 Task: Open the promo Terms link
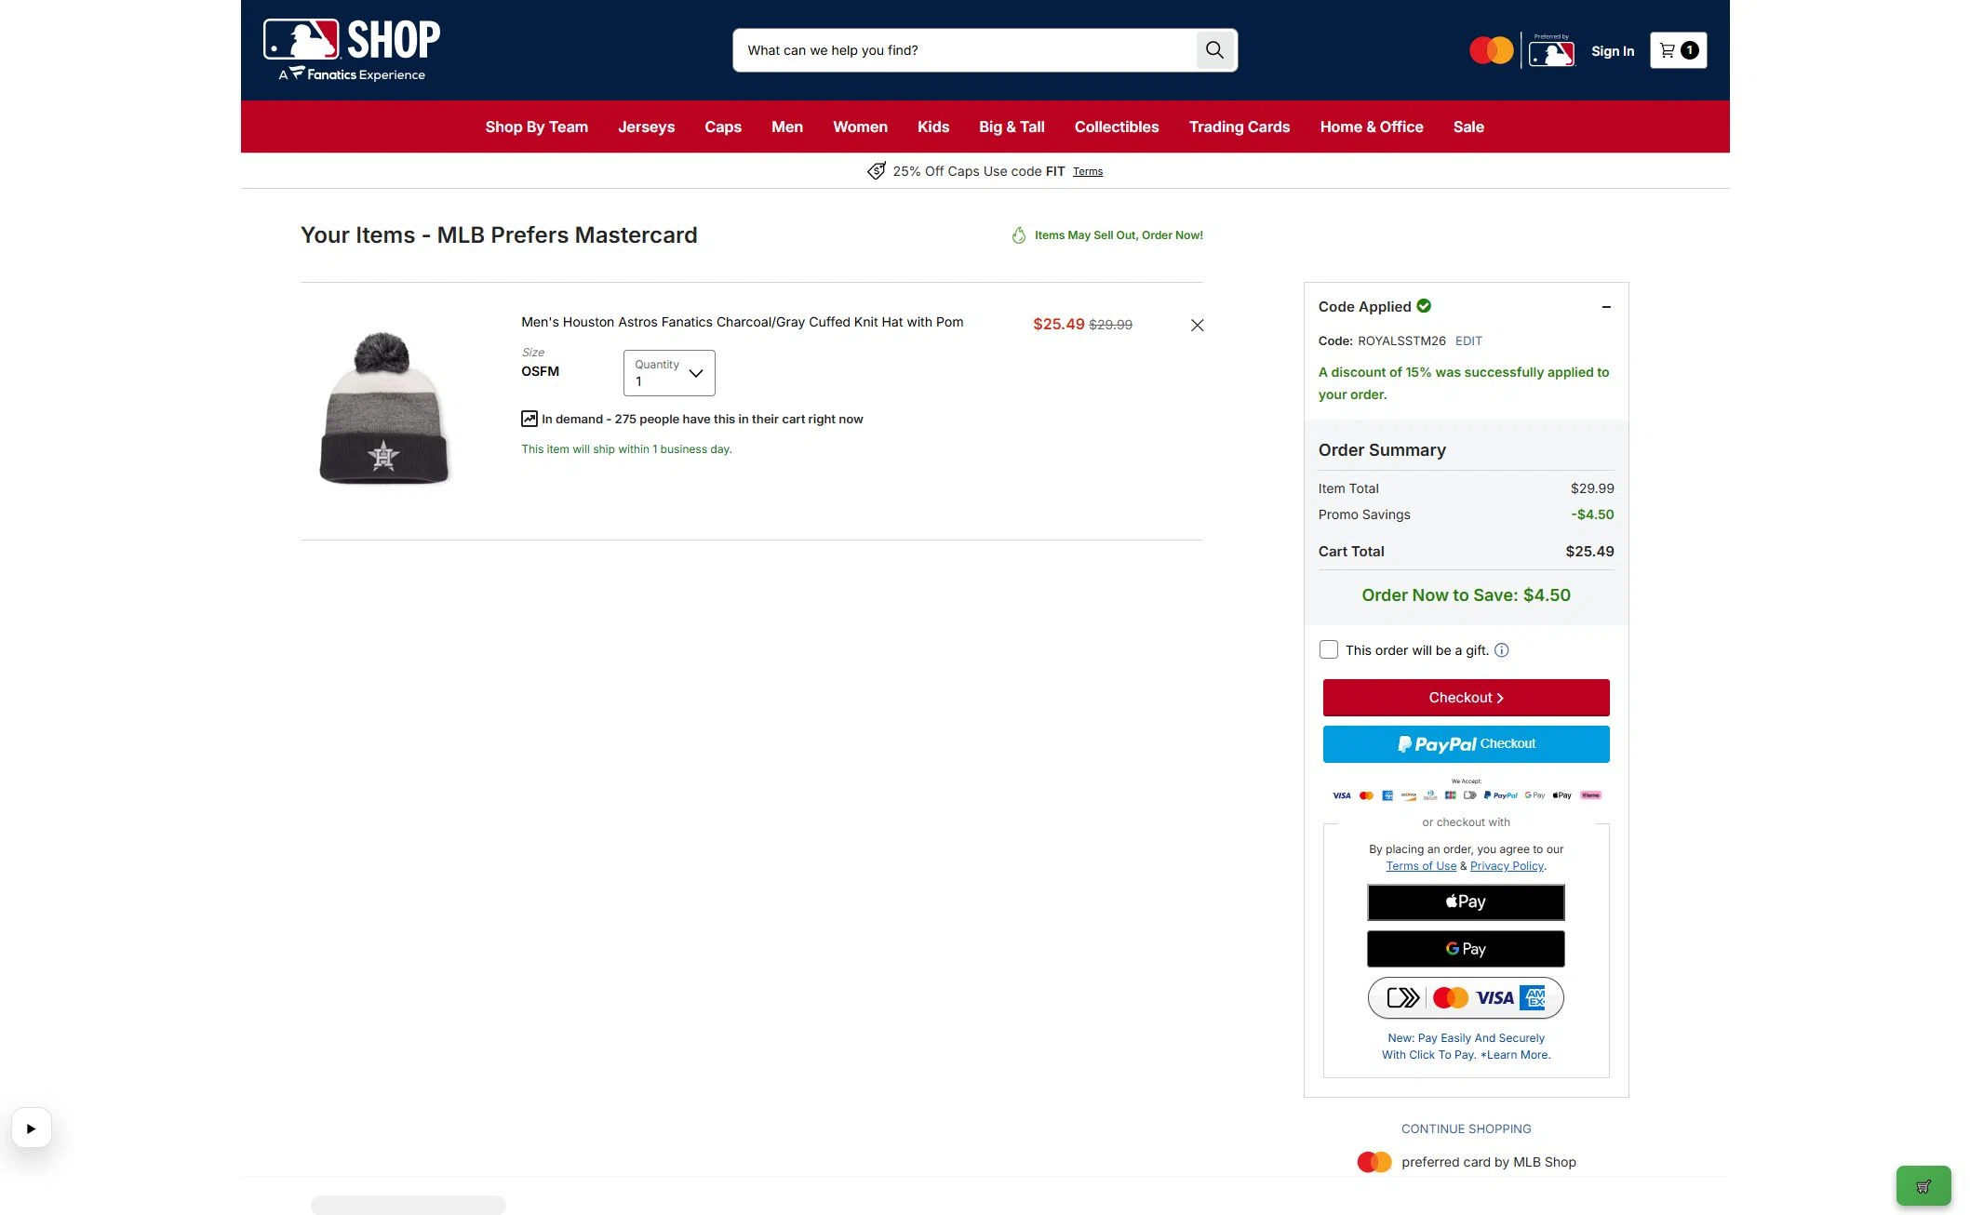pos(1087,171)
